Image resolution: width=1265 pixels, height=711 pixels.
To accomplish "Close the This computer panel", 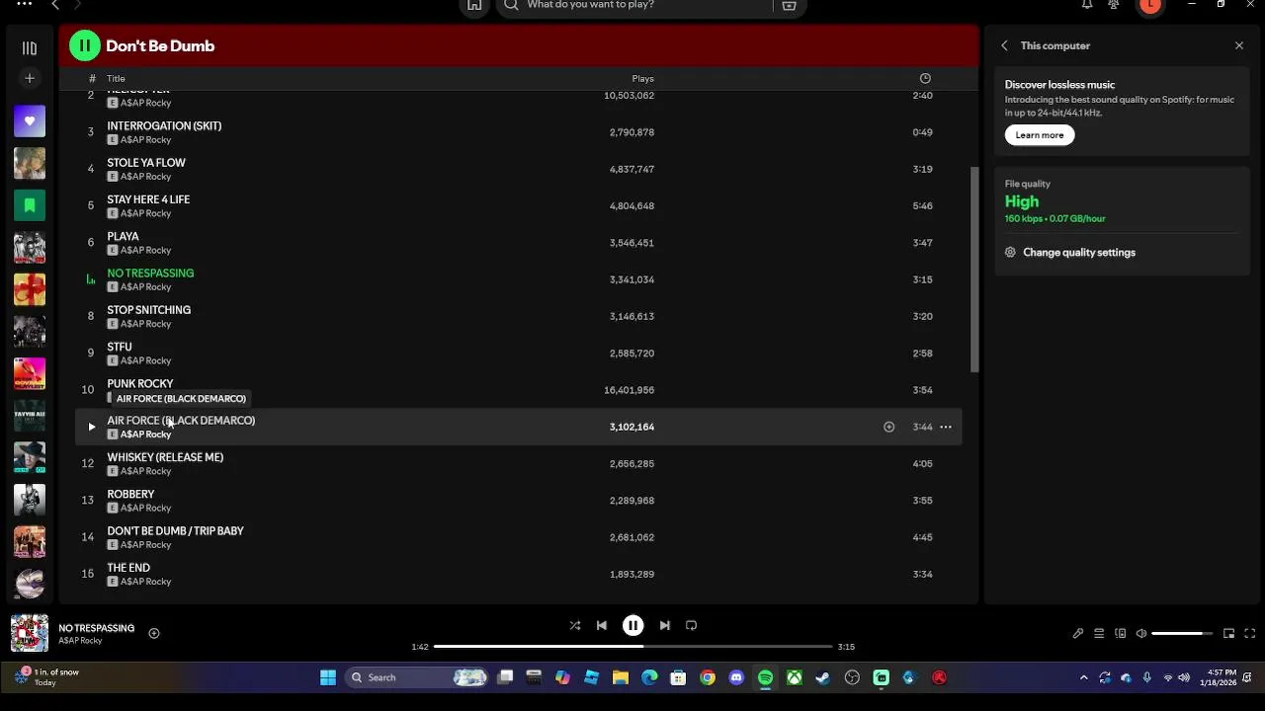I will 1239,45.
